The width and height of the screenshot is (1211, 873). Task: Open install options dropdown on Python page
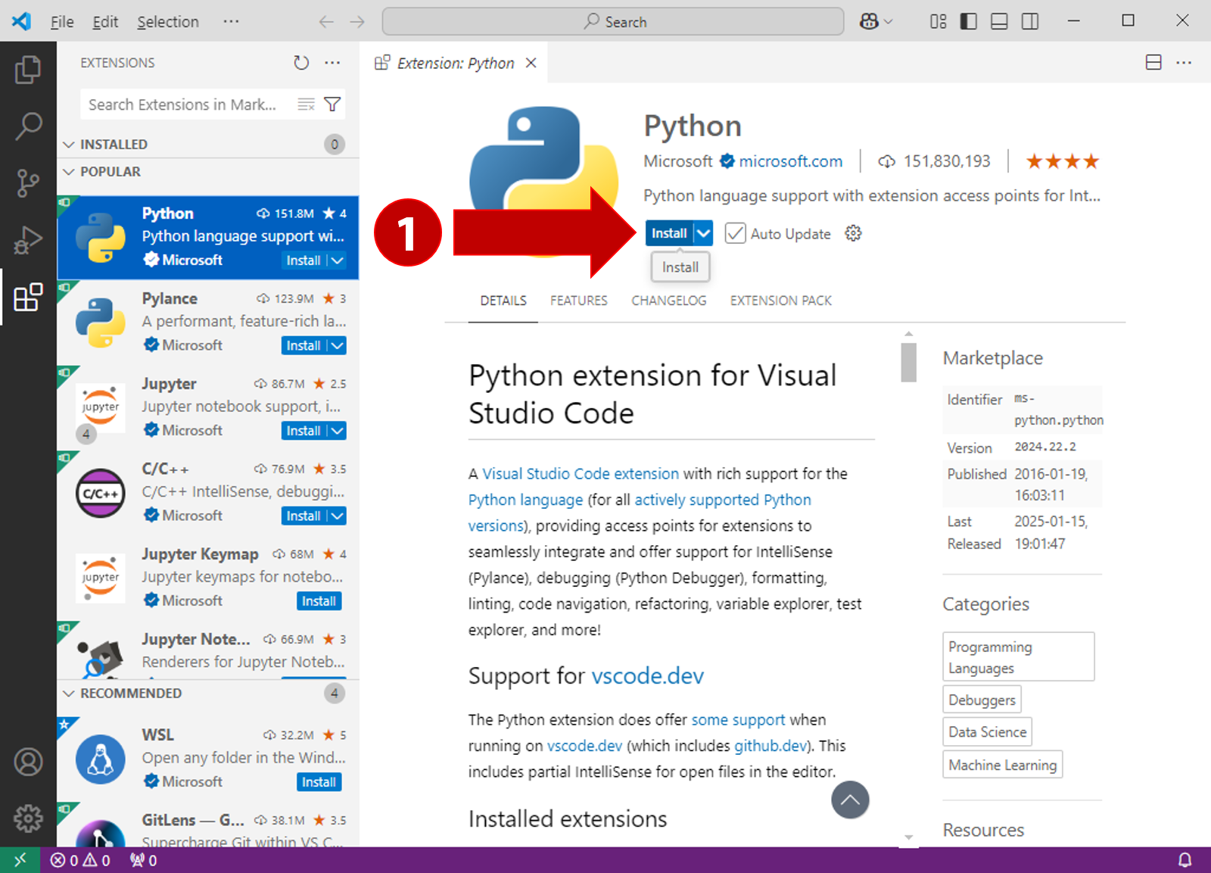tap(704, 233)
